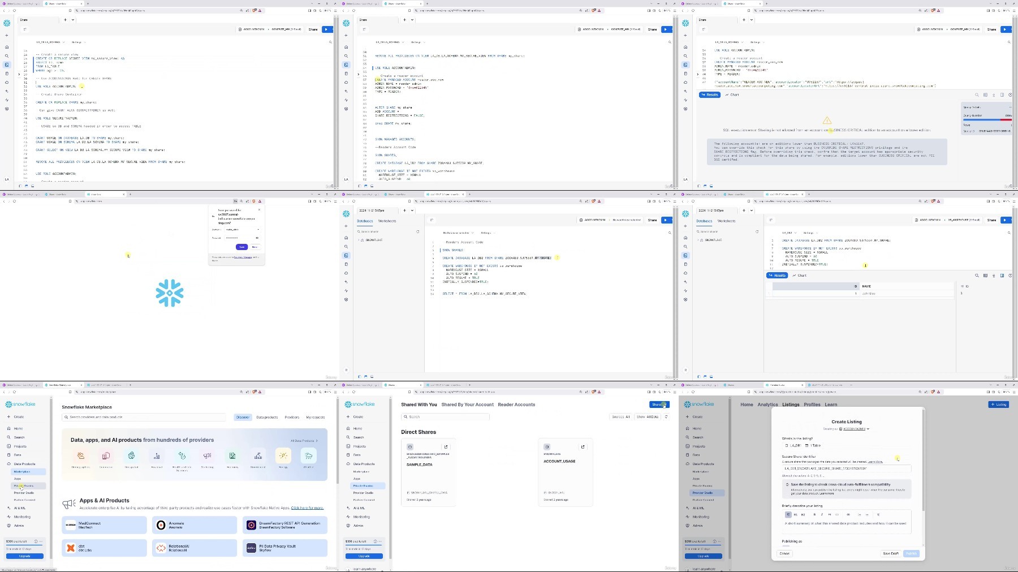The width and height of the screenshot is (1018, 572).
Task: Click the blue Share button on Private Sharing page
Action: (659, 405)
